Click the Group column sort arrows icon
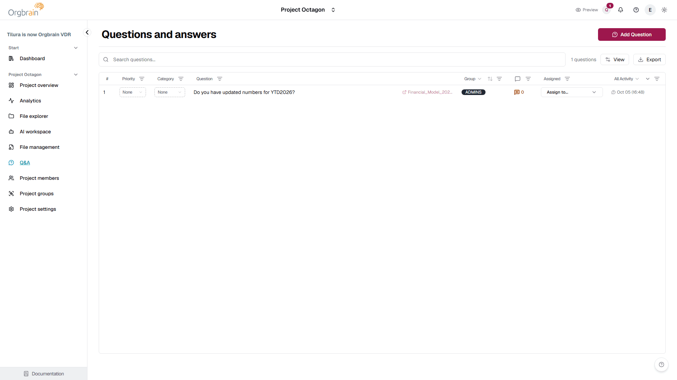This screenshot has height=380, width=677. (490, 79)
